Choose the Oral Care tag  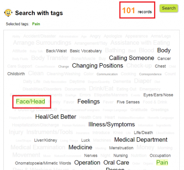click(116, 163)
